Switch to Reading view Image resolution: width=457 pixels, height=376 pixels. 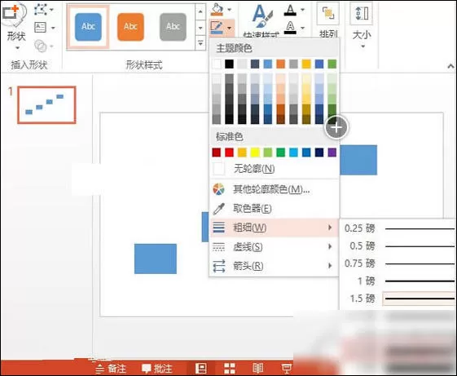click(x=258, y=369)
